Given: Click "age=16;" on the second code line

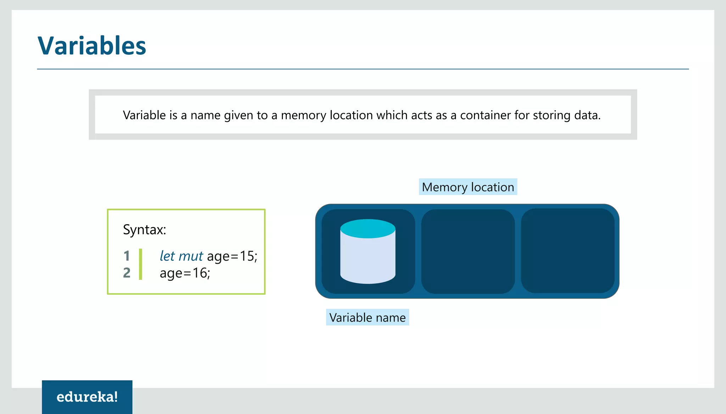Looking at the screenshot, I should click(185, 273).
